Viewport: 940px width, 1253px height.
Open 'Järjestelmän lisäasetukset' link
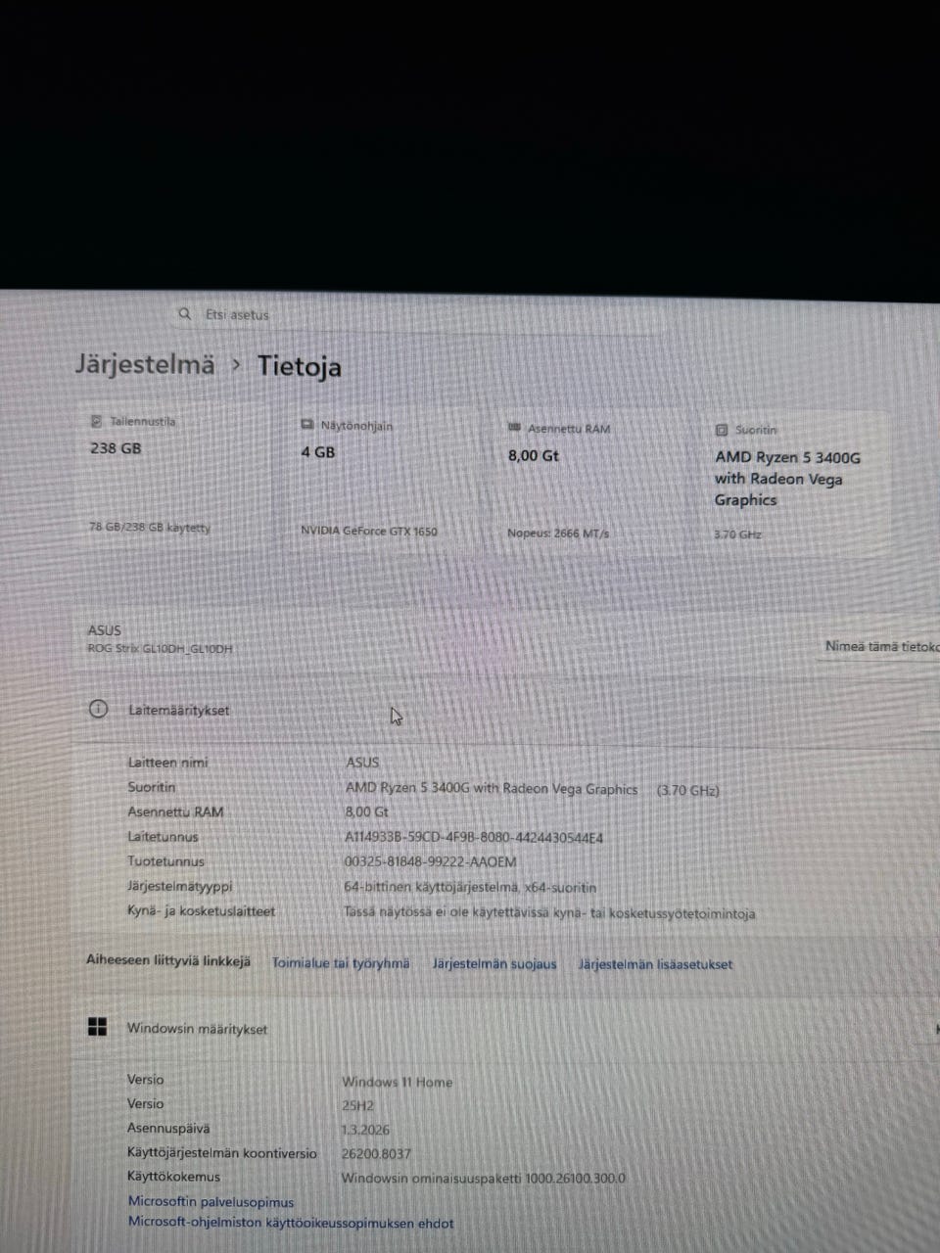655,964
